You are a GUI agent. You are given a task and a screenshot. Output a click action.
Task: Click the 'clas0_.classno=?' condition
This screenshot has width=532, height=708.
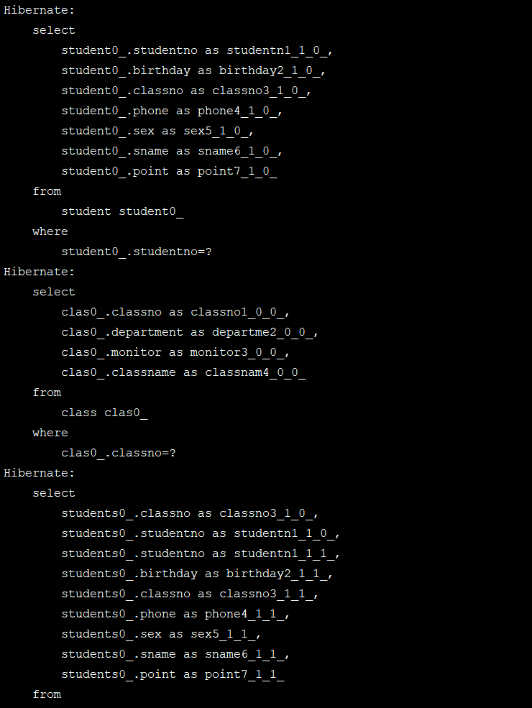click(119, 453)
